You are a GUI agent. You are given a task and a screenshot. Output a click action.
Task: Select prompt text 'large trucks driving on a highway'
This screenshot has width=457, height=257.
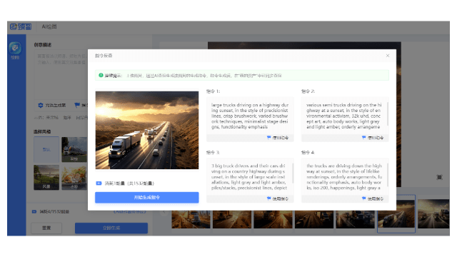[x=246, y=105]
